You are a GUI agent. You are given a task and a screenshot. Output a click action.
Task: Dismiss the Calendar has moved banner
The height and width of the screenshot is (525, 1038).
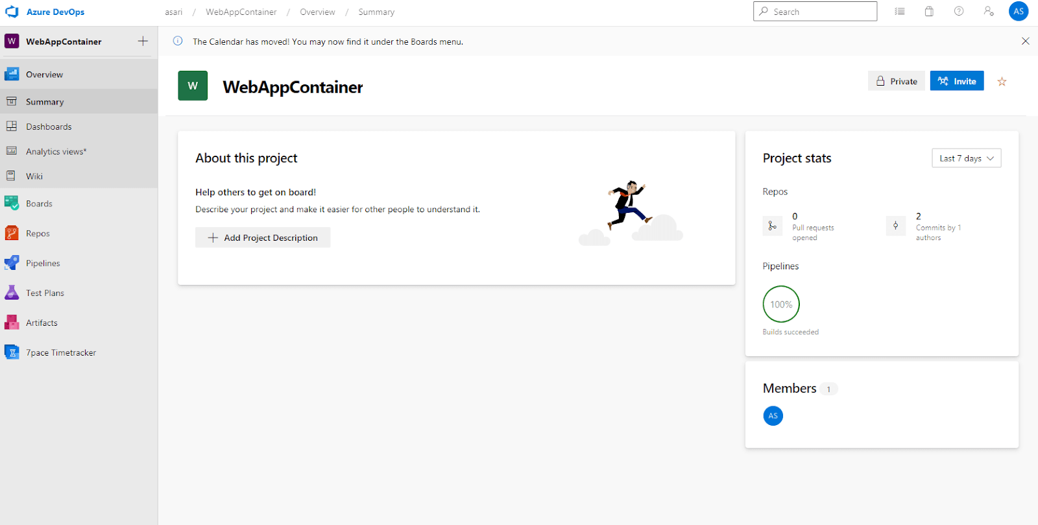1026,41
